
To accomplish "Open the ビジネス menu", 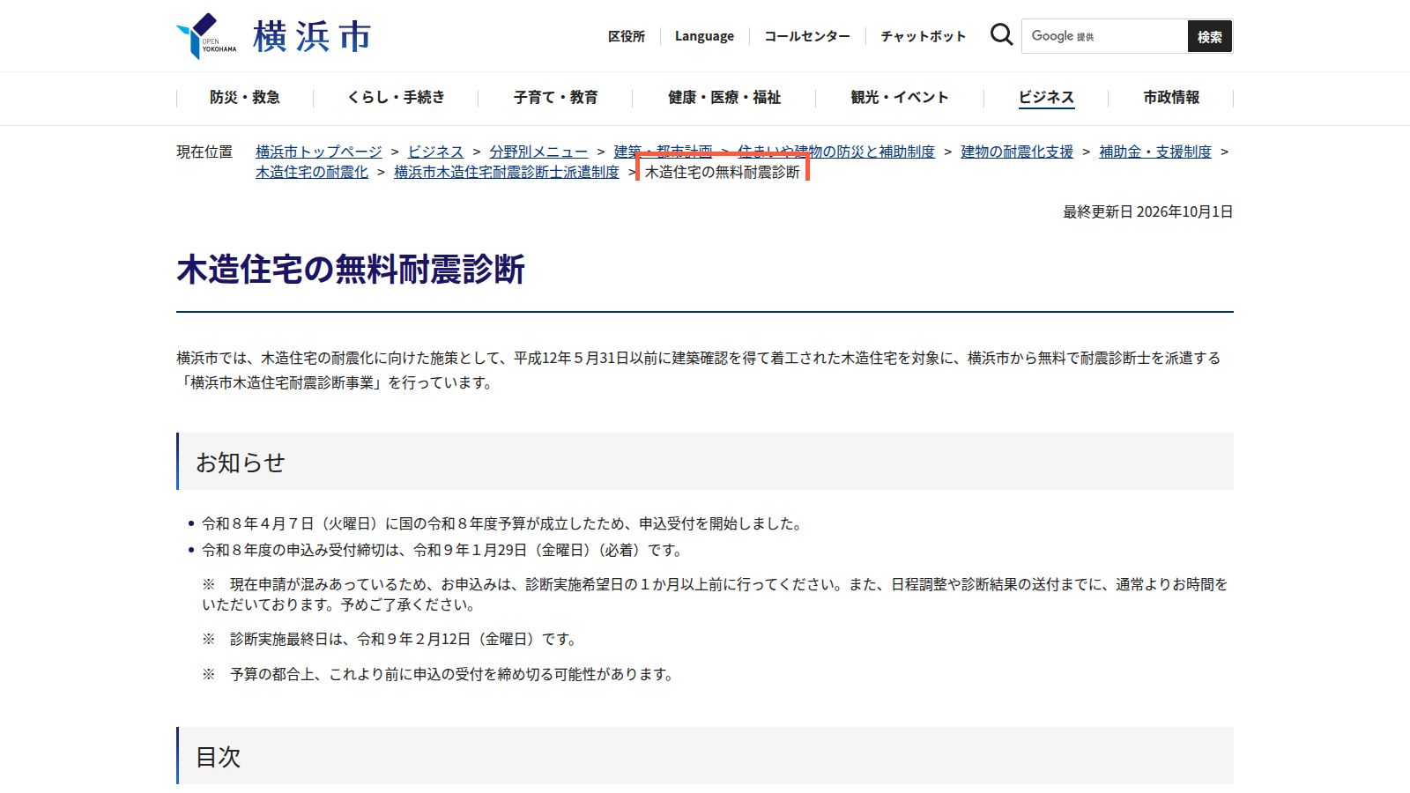I will 1046,98.
